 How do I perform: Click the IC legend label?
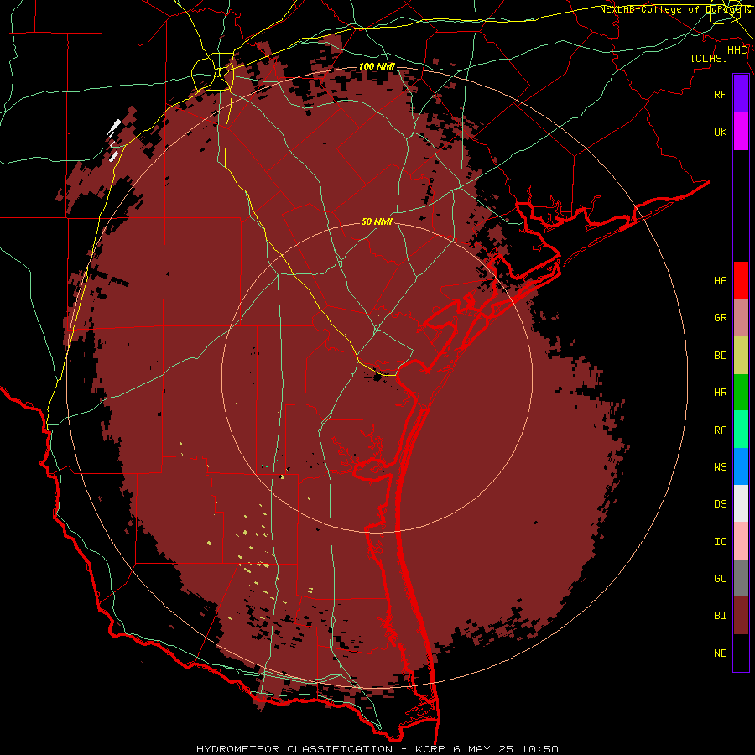pyautogui.click(x=721, y=542)
